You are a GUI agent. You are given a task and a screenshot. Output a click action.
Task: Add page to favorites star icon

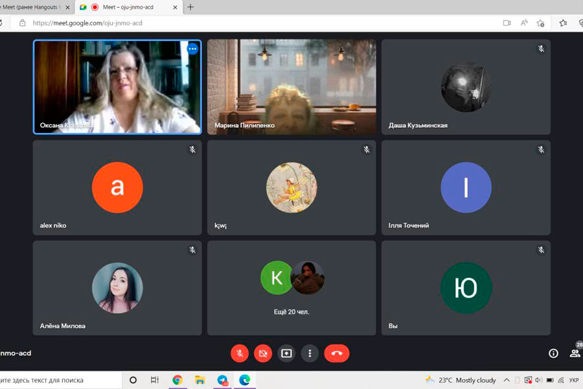point(541,23)
